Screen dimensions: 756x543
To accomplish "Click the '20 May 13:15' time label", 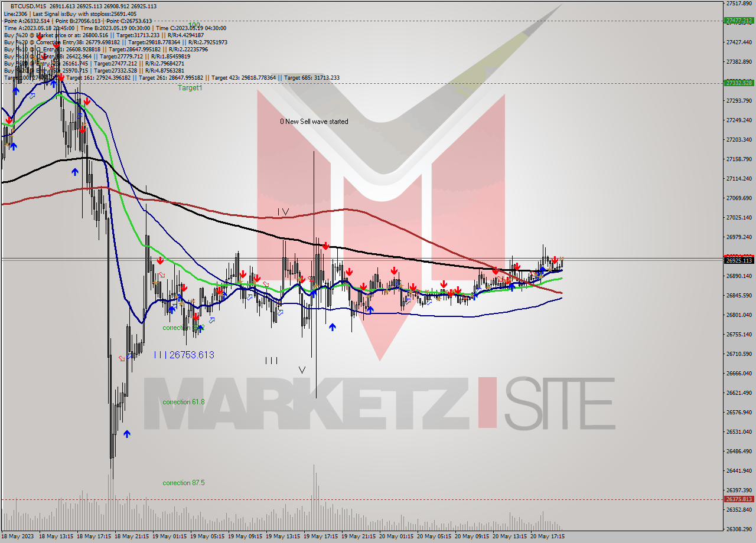I will 511,537.
